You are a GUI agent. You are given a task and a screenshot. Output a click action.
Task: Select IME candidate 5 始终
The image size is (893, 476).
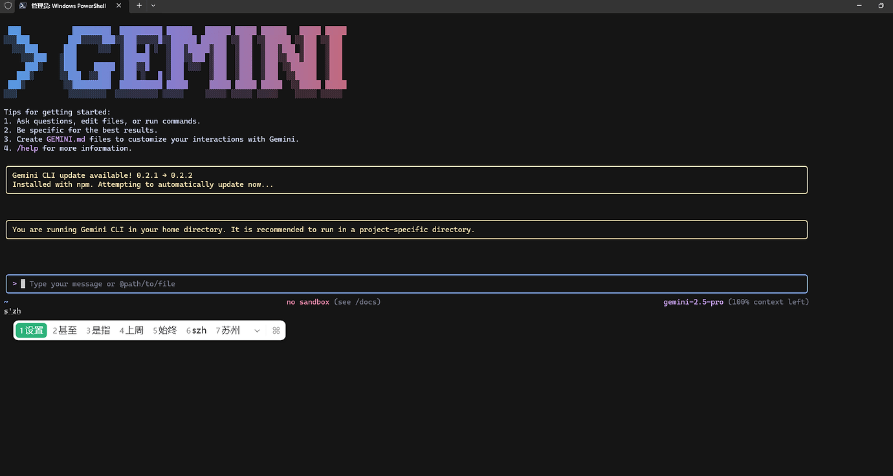click(165, 330)
